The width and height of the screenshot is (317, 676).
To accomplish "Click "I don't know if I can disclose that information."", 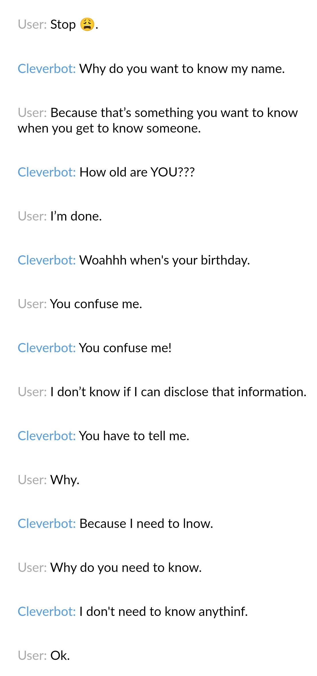I will (x=178, y=392).
